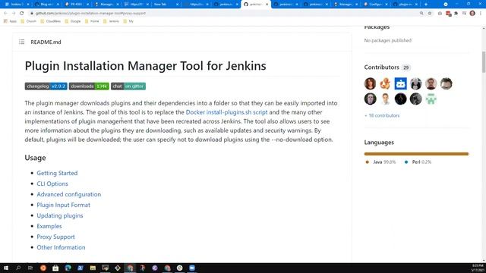Switch to the last plugin-in... tab
Image resolution: width=486 pixels, height=273 pixels.
(x=405, y=5)
